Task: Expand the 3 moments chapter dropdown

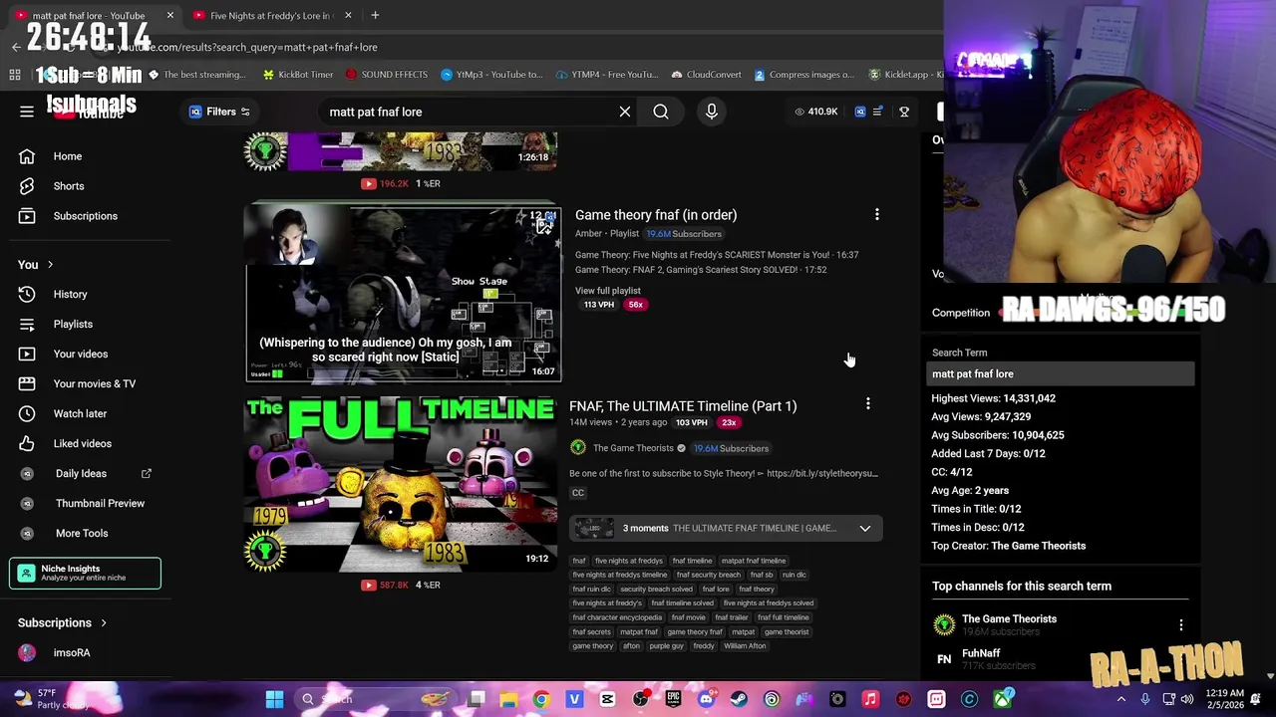Action: tap(865, 528)
